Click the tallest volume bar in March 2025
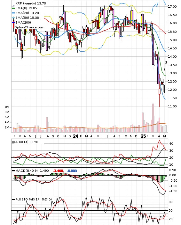 (153, 118)
